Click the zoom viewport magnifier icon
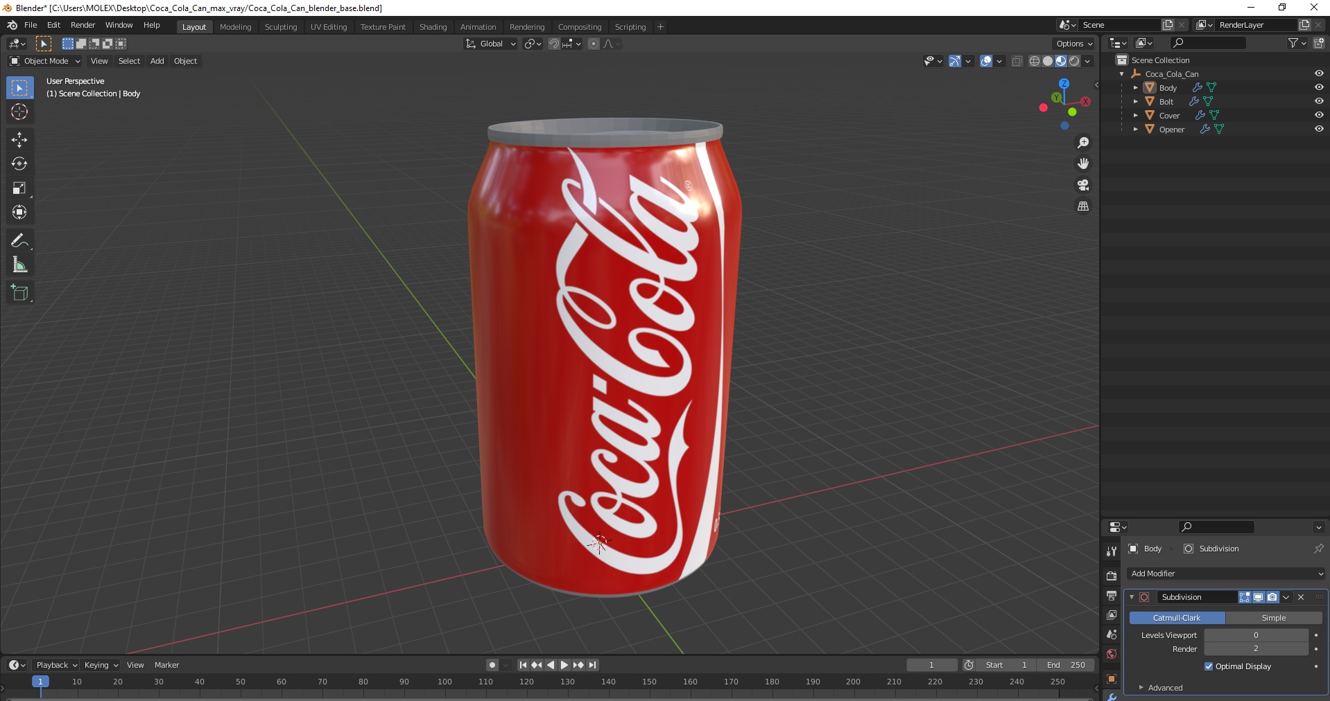Viewport: 1330px width, 701px height. tap(1083, 143)
